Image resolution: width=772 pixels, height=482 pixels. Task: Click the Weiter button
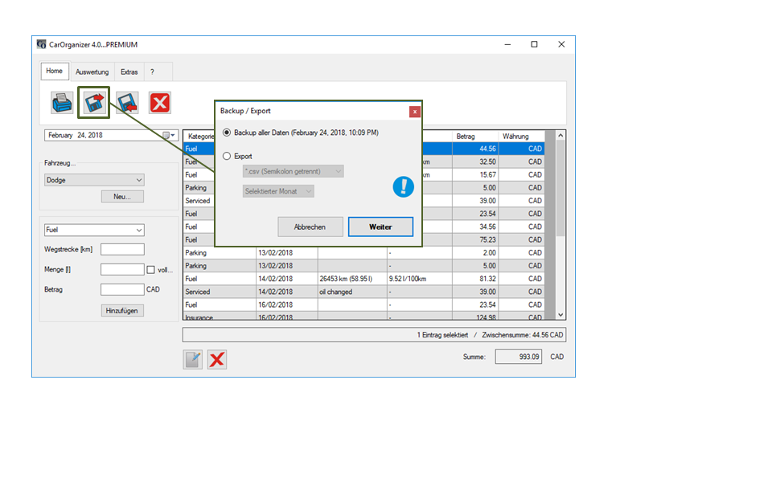(380, 227)
